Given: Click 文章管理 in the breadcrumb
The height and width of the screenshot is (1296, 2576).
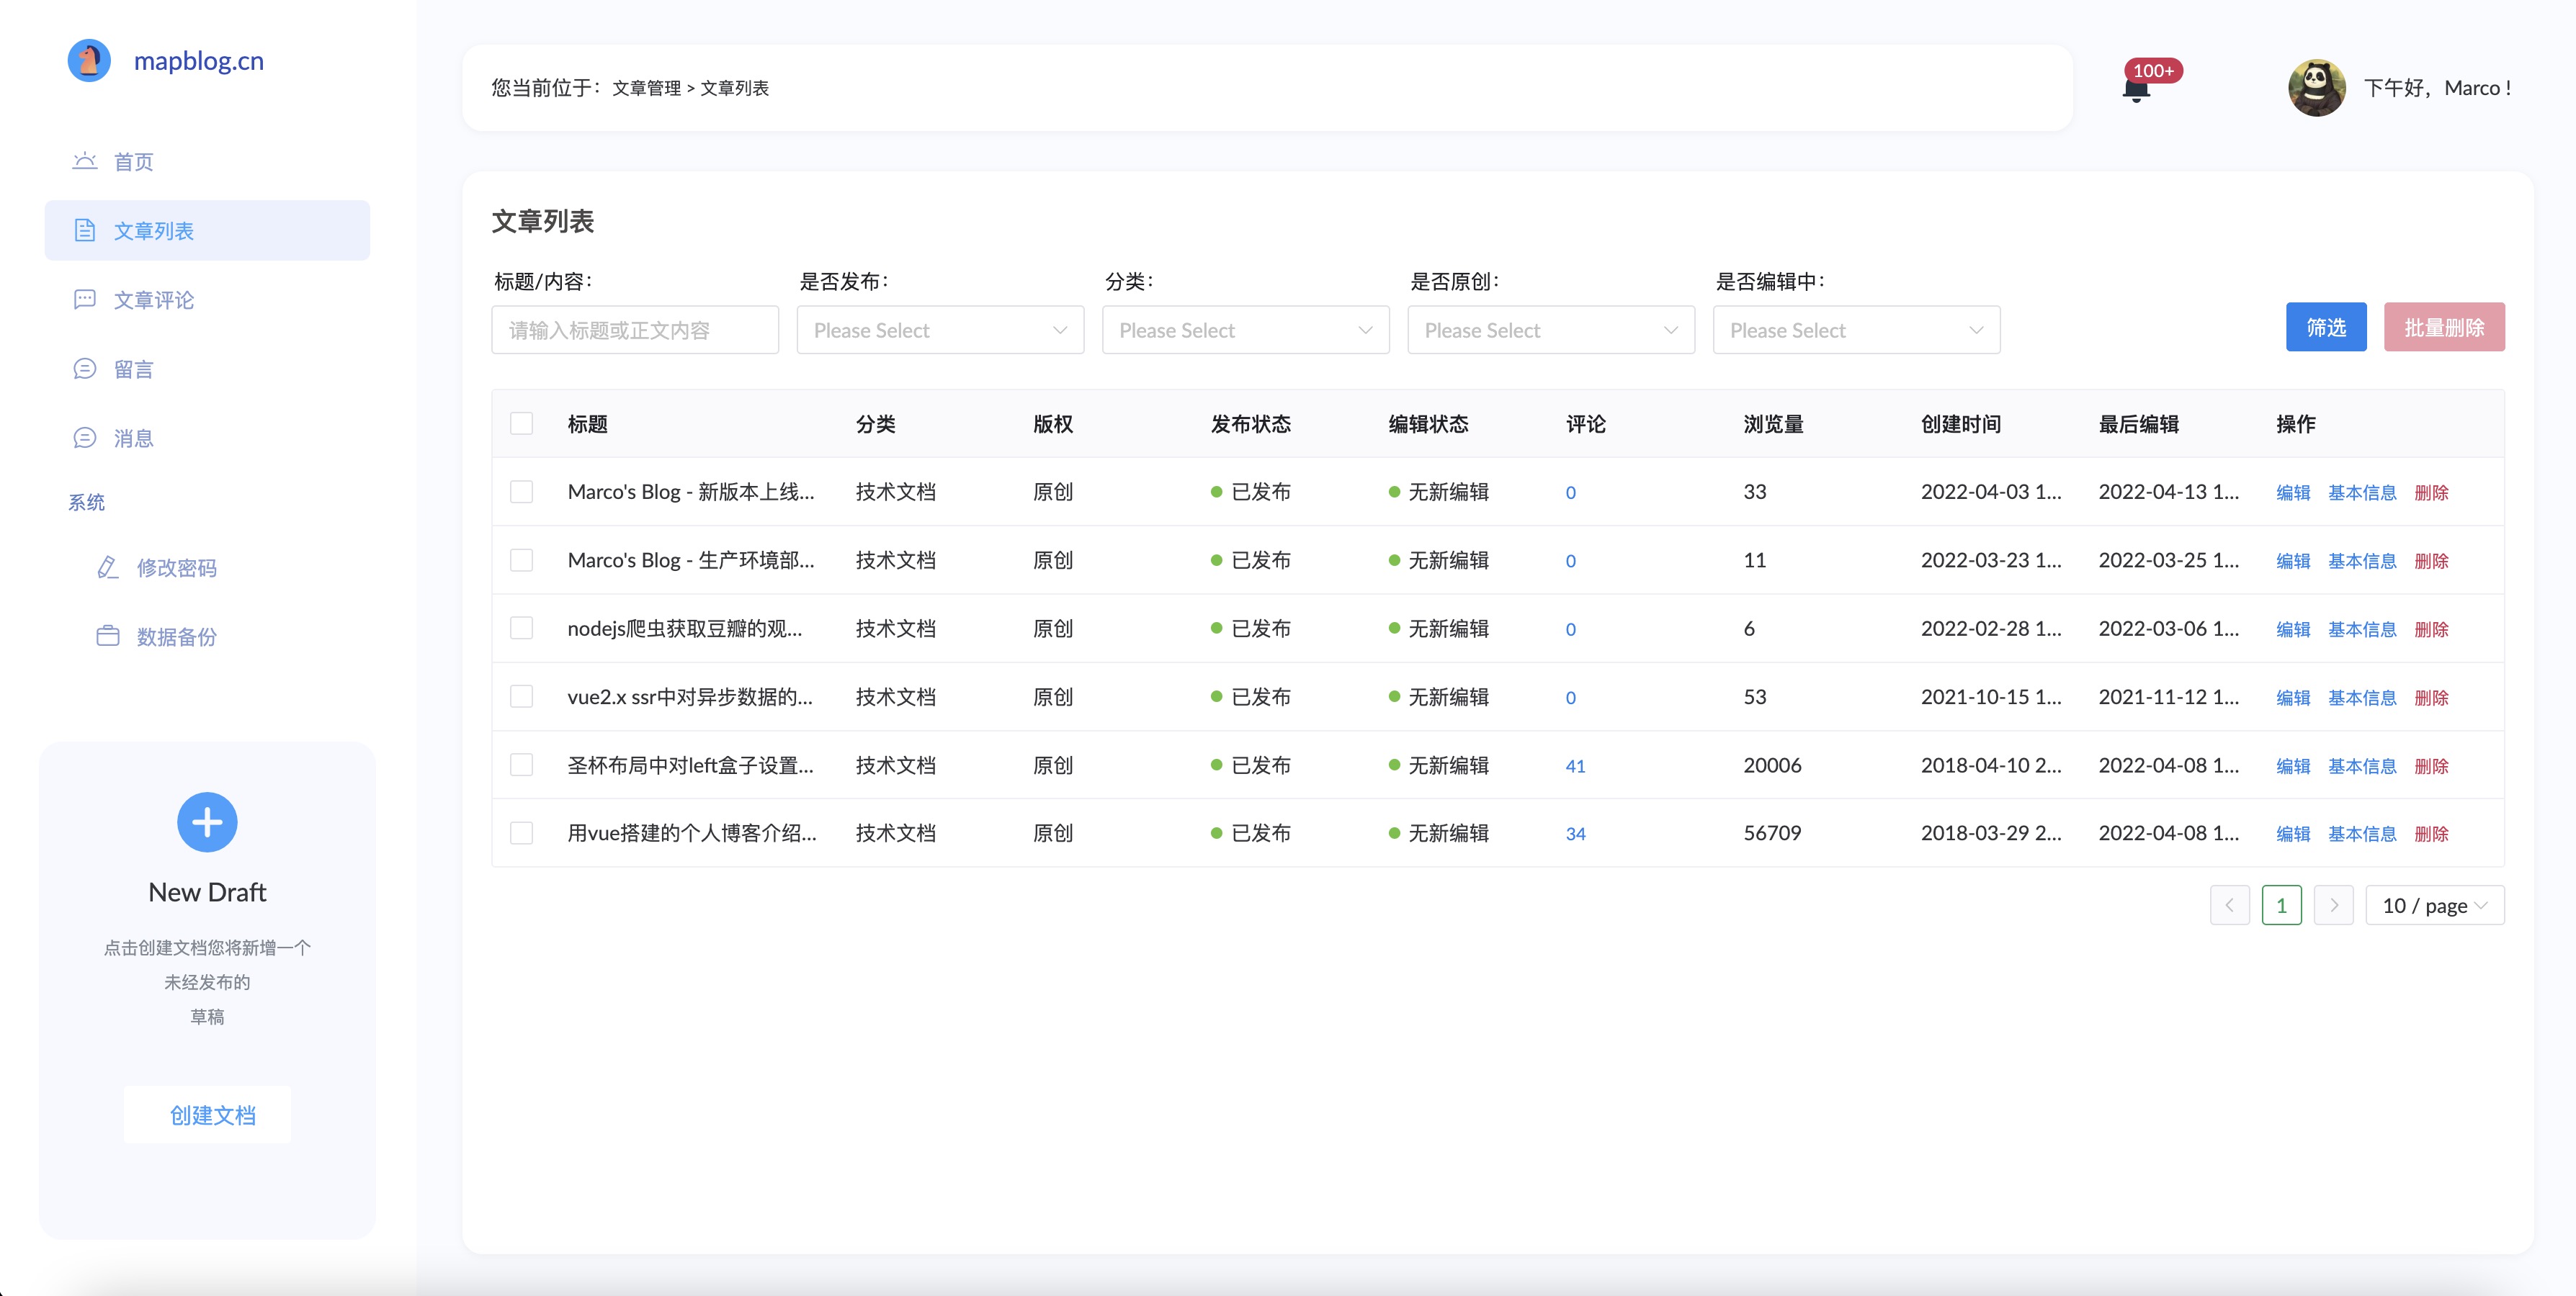Looking at the screenshot, I should tap(646, 88).
